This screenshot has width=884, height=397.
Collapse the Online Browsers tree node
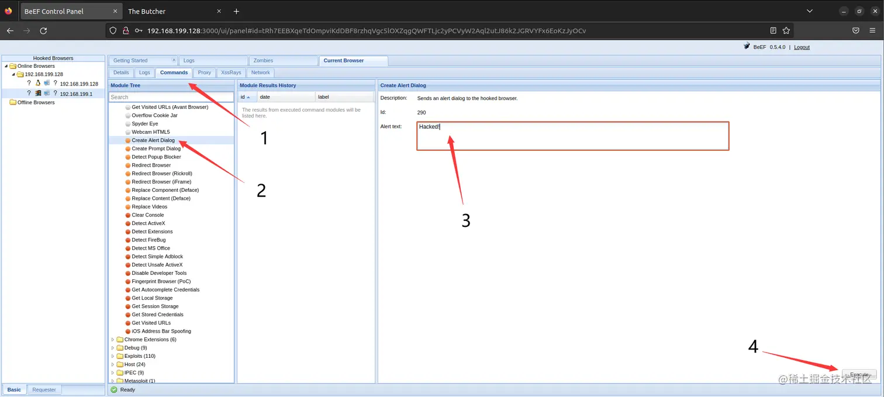pos(6,66)
